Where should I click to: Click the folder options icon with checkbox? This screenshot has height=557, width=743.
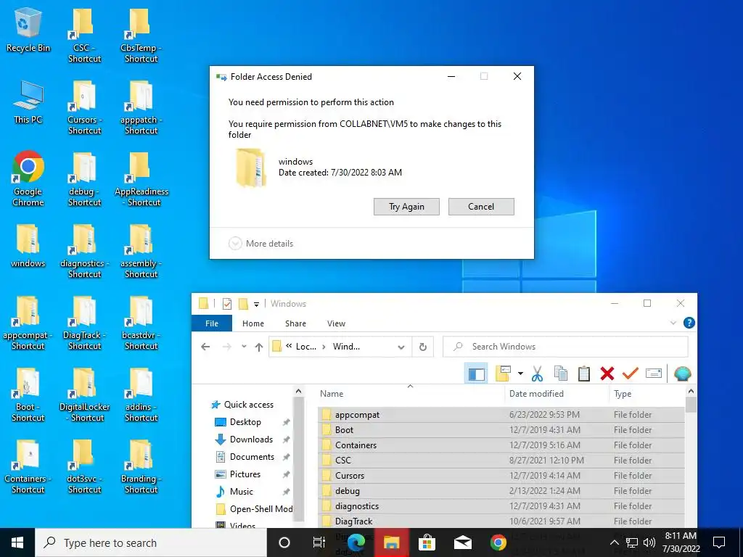503,374
